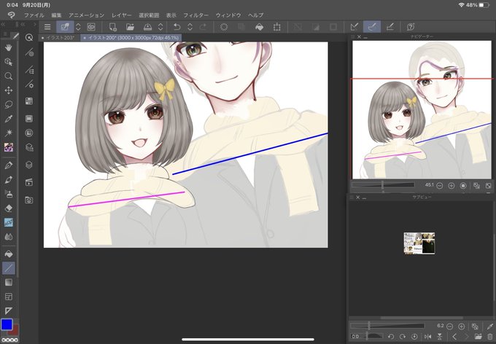This screenshot has height=344, width=496.
Task: Click the sub view horizontal scrollbar
Action: [422, 318]
